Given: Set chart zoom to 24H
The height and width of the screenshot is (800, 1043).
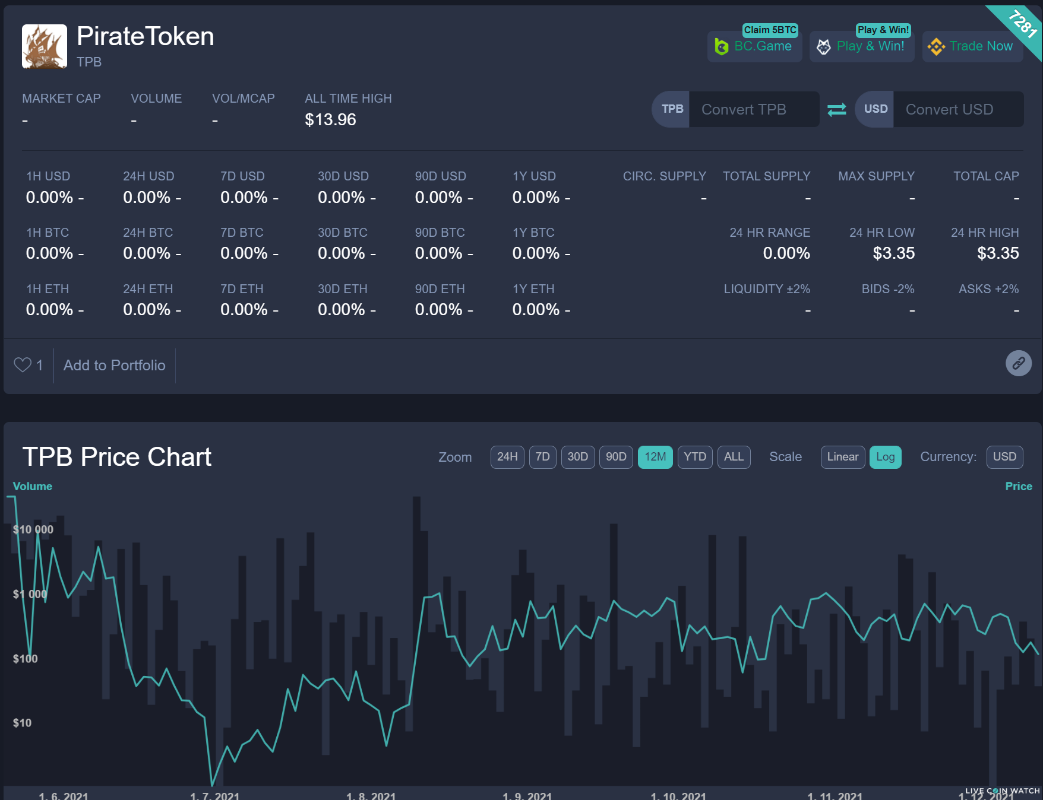Looking at the screenshot, I should (x=507, y=457).
